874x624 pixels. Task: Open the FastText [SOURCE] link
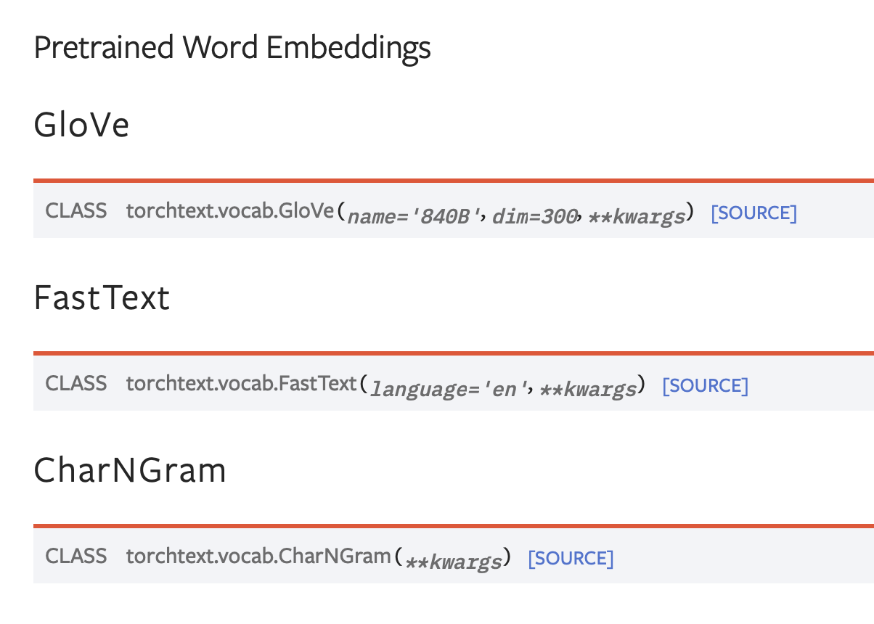pyautogui.click(x=705, y=386)
